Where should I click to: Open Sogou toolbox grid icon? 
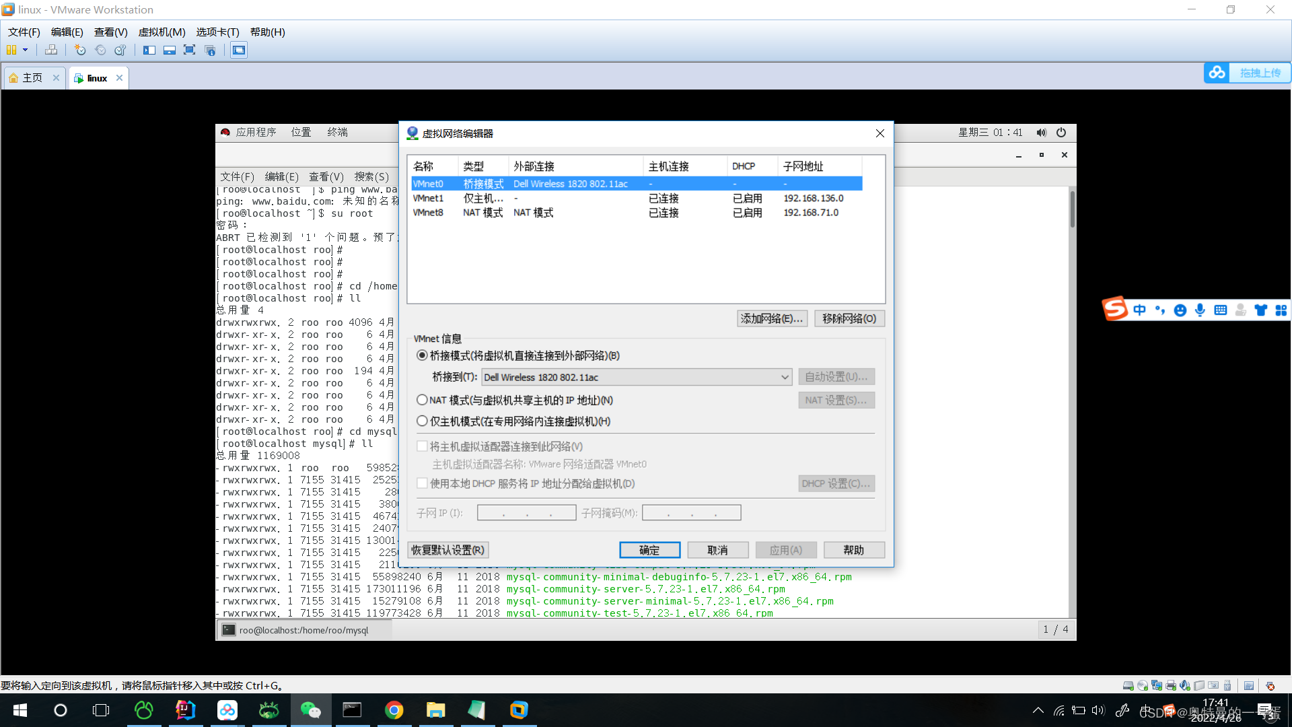coord(1281,310)
